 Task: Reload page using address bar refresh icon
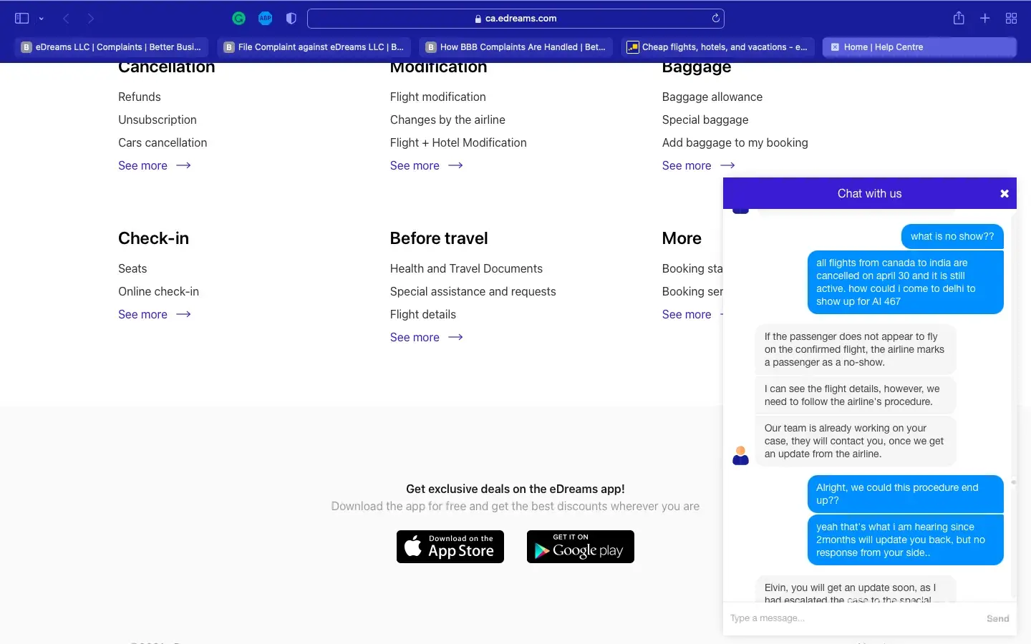(715, 19)
